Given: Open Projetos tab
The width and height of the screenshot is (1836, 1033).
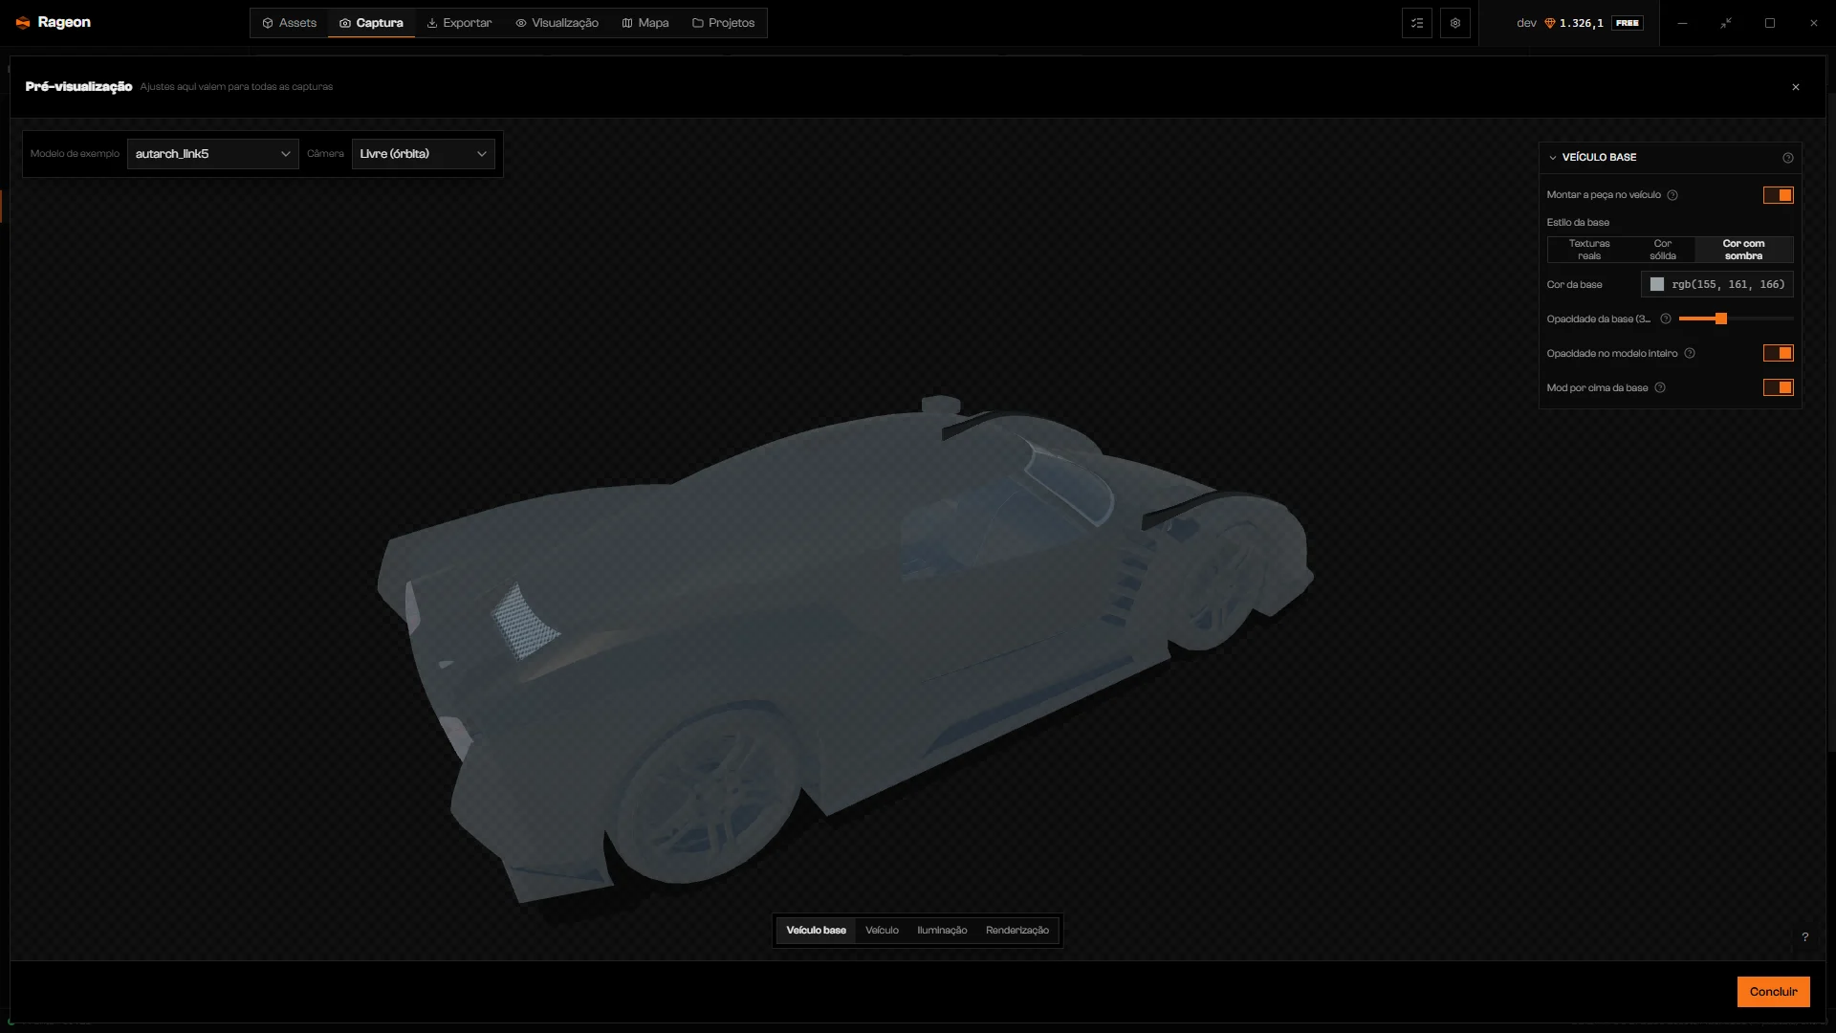Looking at the screenshot, I should (x=723, y=23).
